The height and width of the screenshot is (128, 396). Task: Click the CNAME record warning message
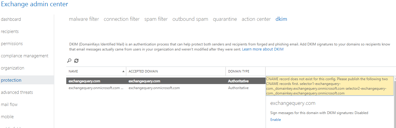coord(329,86)
